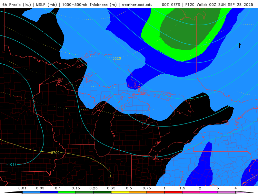Image resolution: width=258 pixels, height=194 pixels.
Task: Click the 0.15 legend value
Action: [76, 188]
